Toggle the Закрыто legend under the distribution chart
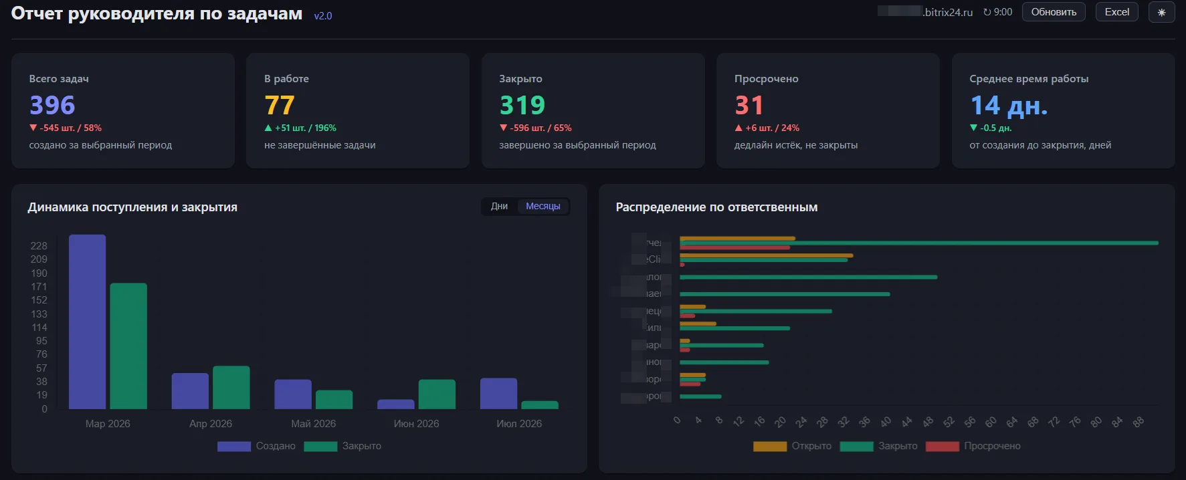 [x=878, y=446]
